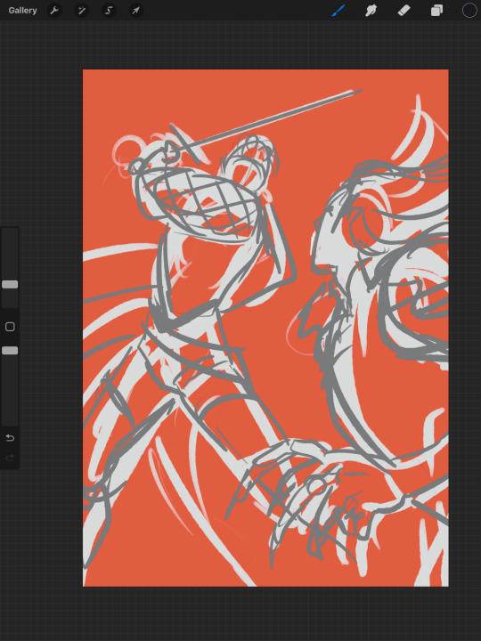Select the Smudge tool

pos(371,10)
